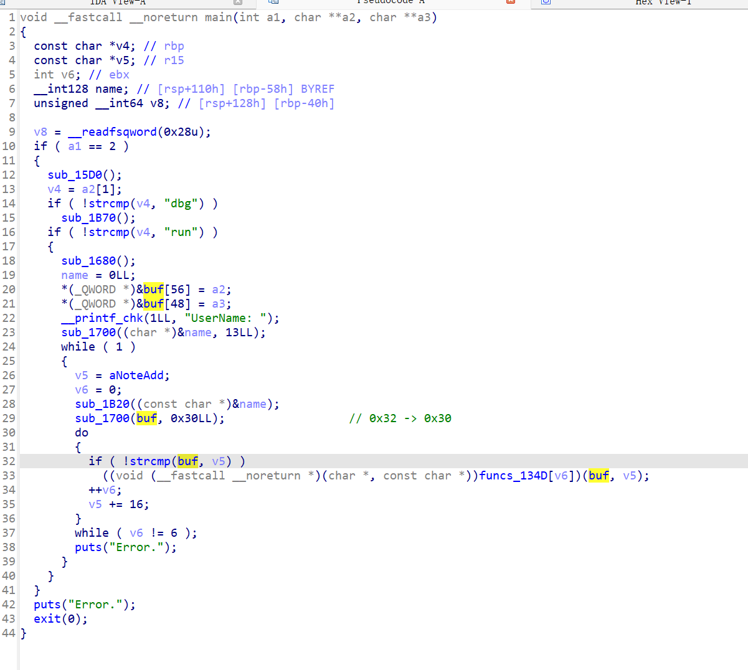The image size is (748, 670).
Task: Click the "UserName: " string literal
Action: [x=225, y=318]
